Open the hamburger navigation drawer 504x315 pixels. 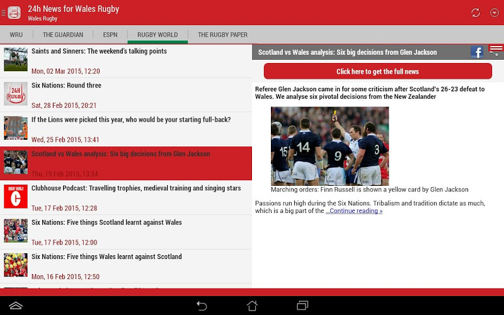coord(3,13)
